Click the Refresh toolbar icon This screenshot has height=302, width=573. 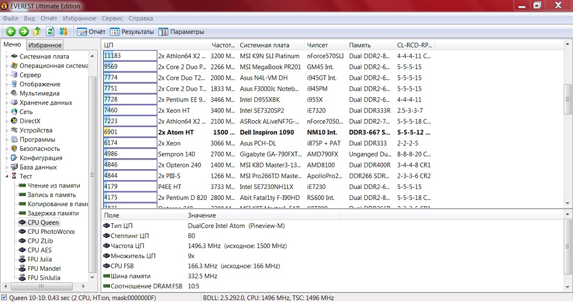[x=50, y=31]
